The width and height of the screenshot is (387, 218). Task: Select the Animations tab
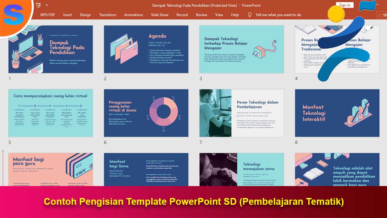(x=134, y=15)
